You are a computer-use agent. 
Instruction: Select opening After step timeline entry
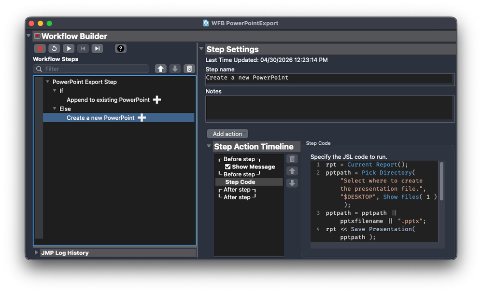coord(237,190)
